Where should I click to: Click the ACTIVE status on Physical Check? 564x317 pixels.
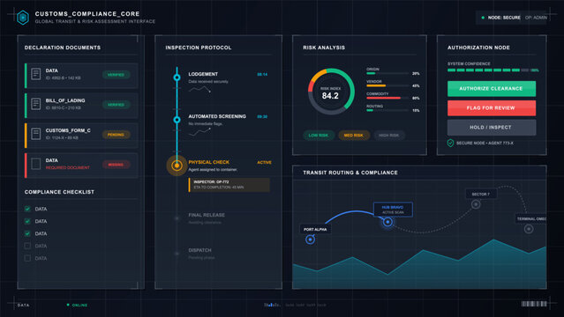click(x=264, y=162)
